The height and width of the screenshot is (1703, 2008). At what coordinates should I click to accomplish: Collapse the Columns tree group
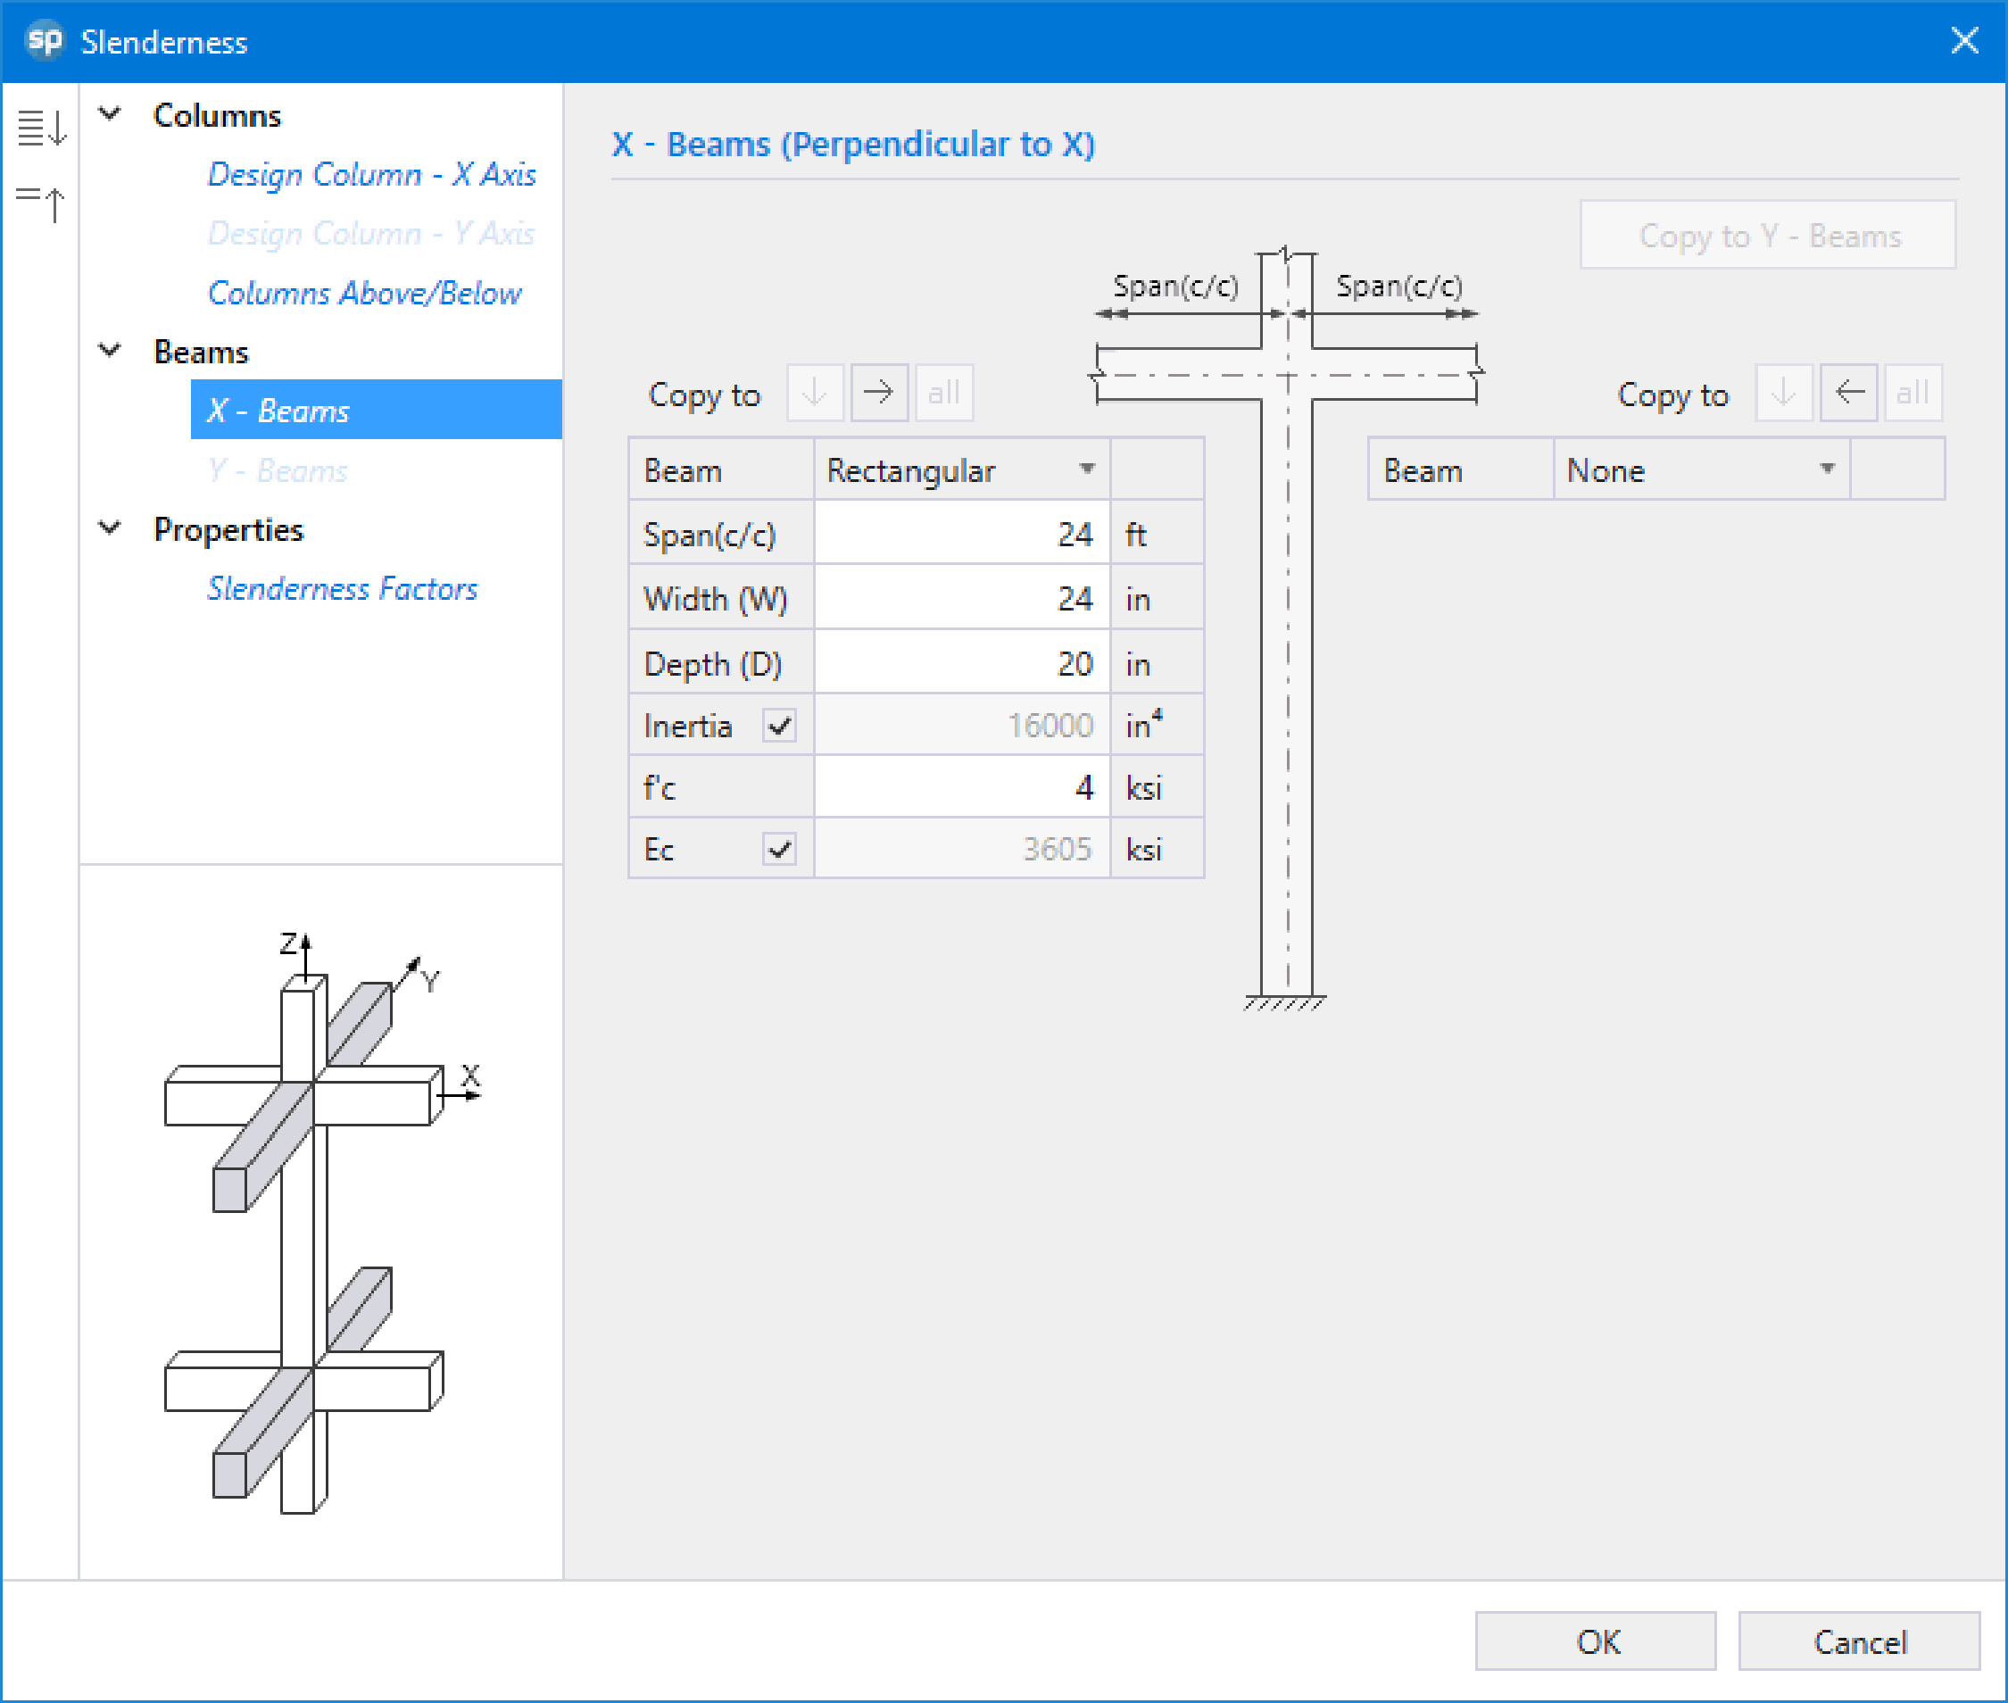[x=110, y=114]
